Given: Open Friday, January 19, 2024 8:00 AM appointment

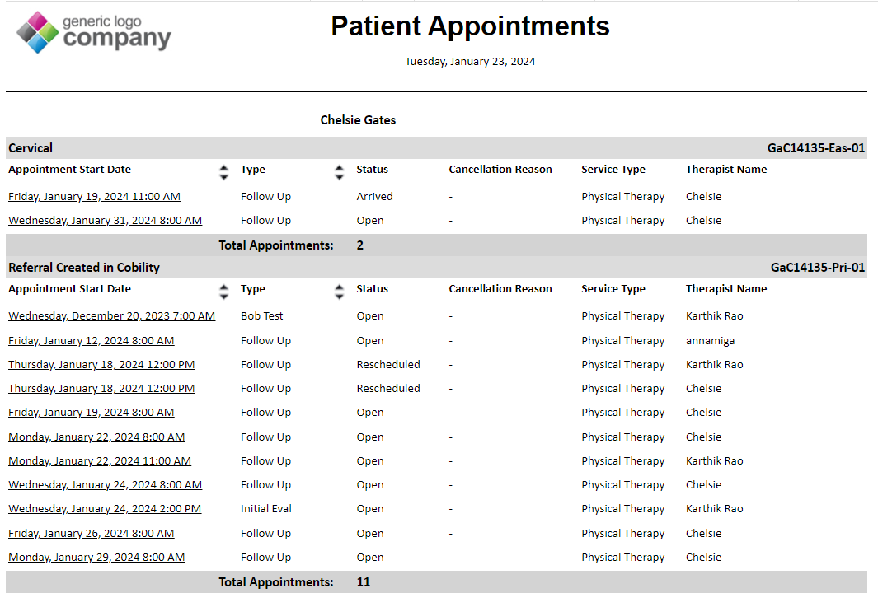Looking at the screenshot, I should 91,413.
